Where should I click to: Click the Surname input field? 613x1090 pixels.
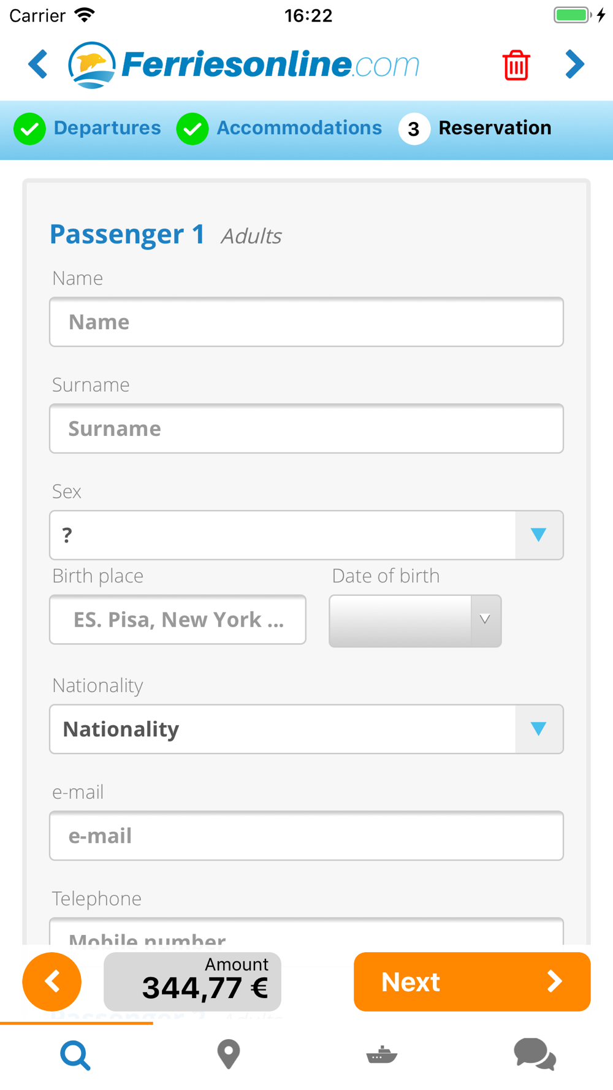[x=306, y=429]
